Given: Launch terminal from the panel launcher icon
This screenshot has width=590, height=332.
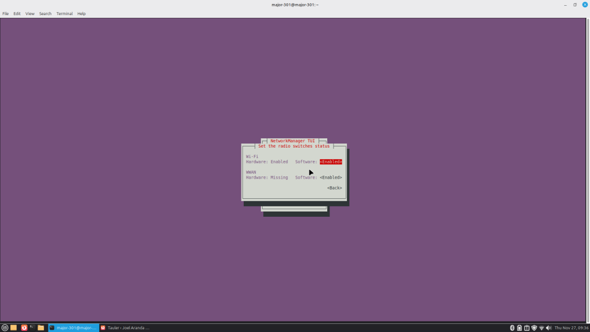Looking at the screenshot, I should pos(32,327).
